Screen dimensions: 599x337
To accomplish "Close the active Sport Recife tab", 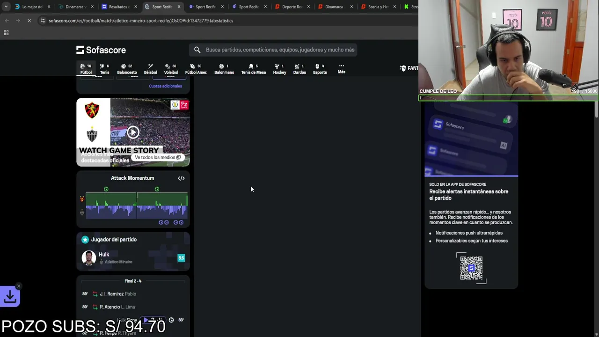I will [x=179, y=7].
